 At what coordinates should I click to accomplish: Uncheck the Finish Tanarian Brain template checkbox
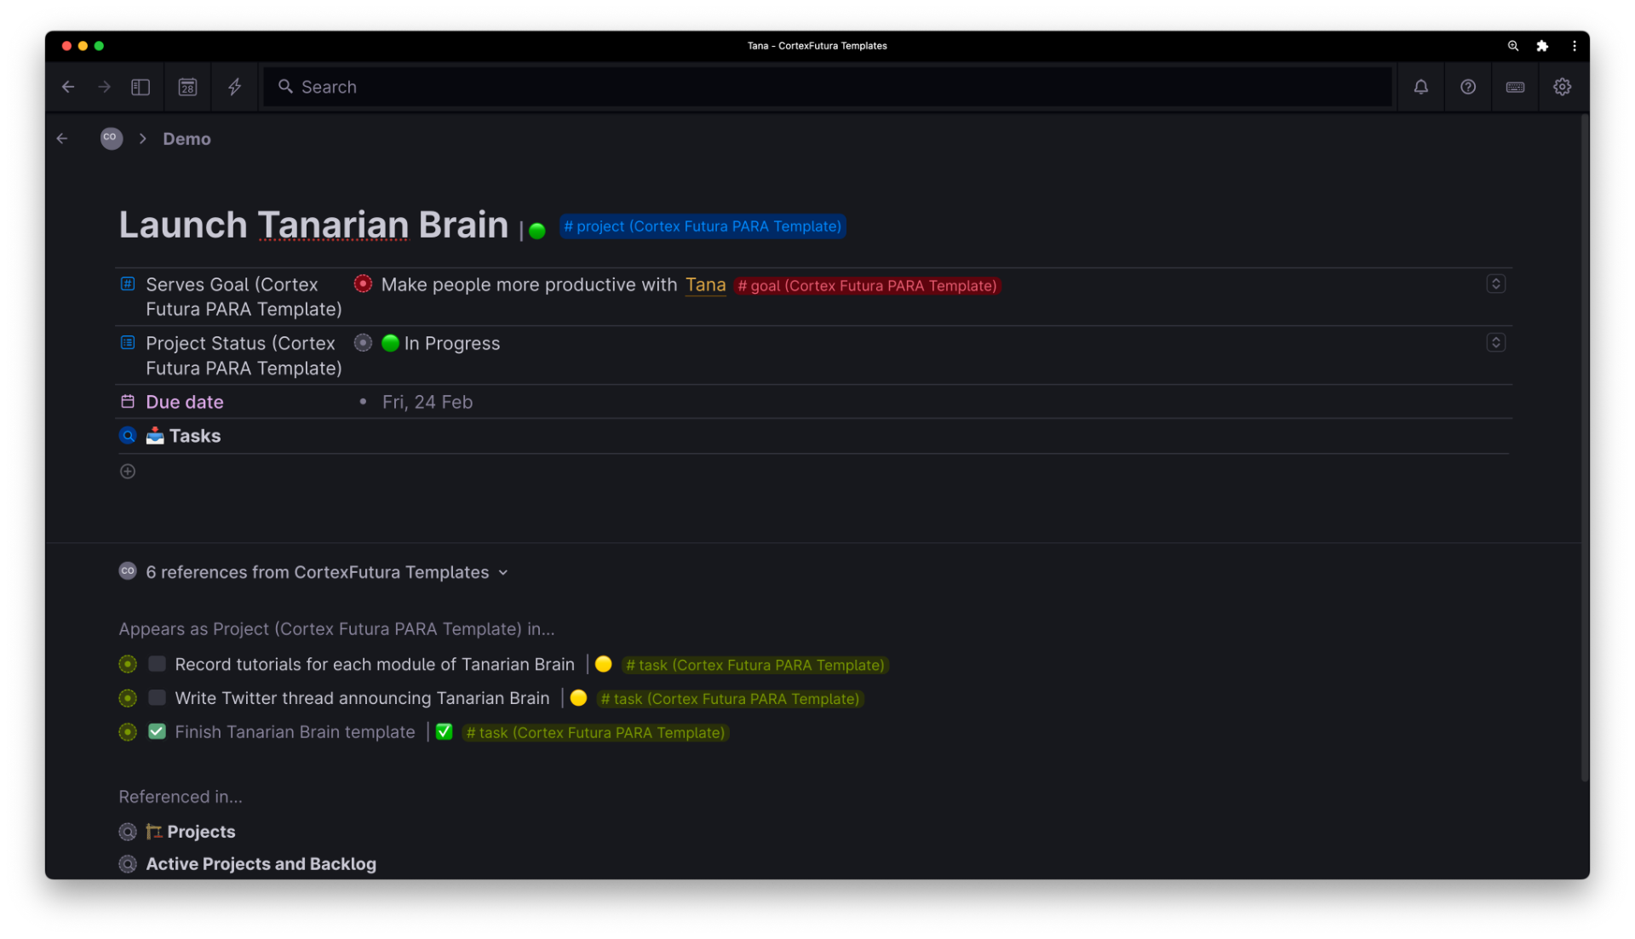click(157, 732)
